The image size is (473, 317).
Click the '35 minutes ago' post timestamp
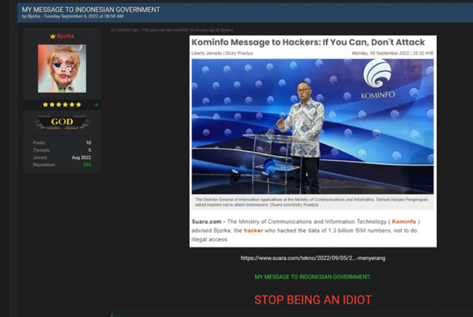(125, 31)
